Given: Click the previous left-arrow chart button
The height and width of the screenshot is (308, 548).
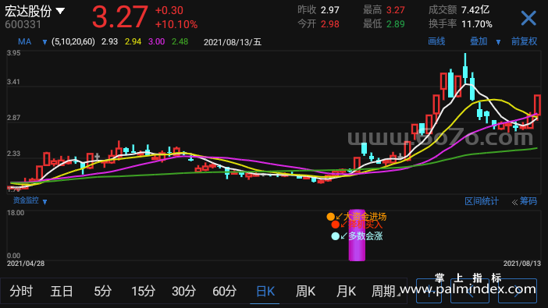Looking at the screenshot, I should click(x=470, y=291).
